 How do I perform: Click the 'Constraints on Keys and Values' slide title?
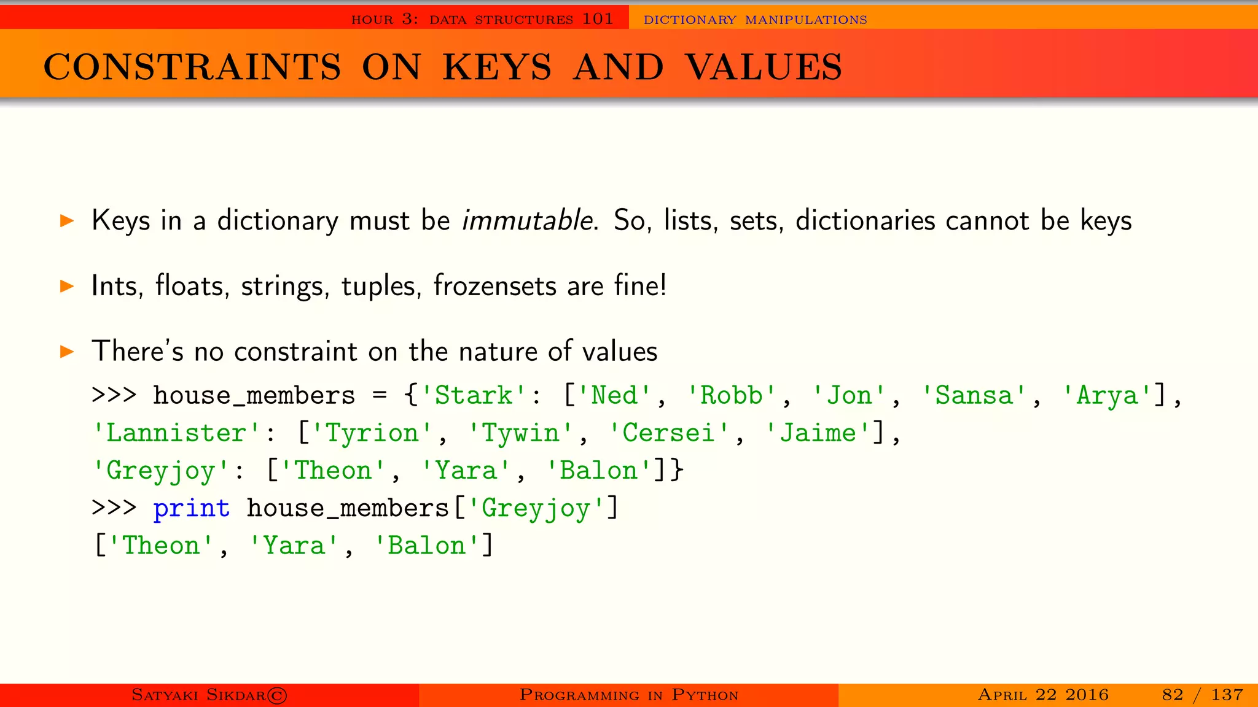(x=443, y=67)
